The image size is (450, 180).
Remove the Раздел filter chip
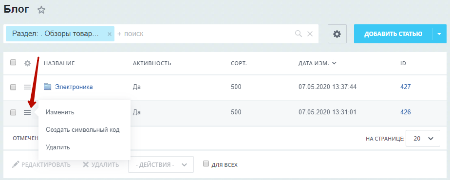point(110,34)
